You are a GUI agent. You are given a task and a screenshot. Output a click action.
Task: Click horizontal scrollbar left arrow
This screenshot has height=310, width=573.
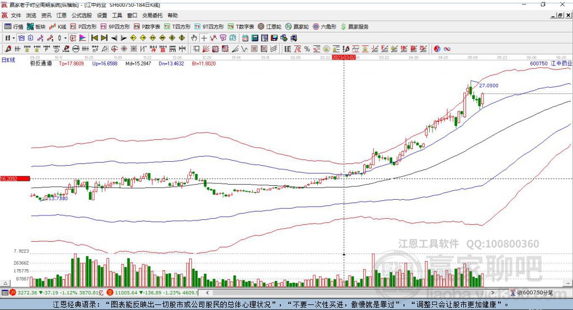click(x=207, y=293)
